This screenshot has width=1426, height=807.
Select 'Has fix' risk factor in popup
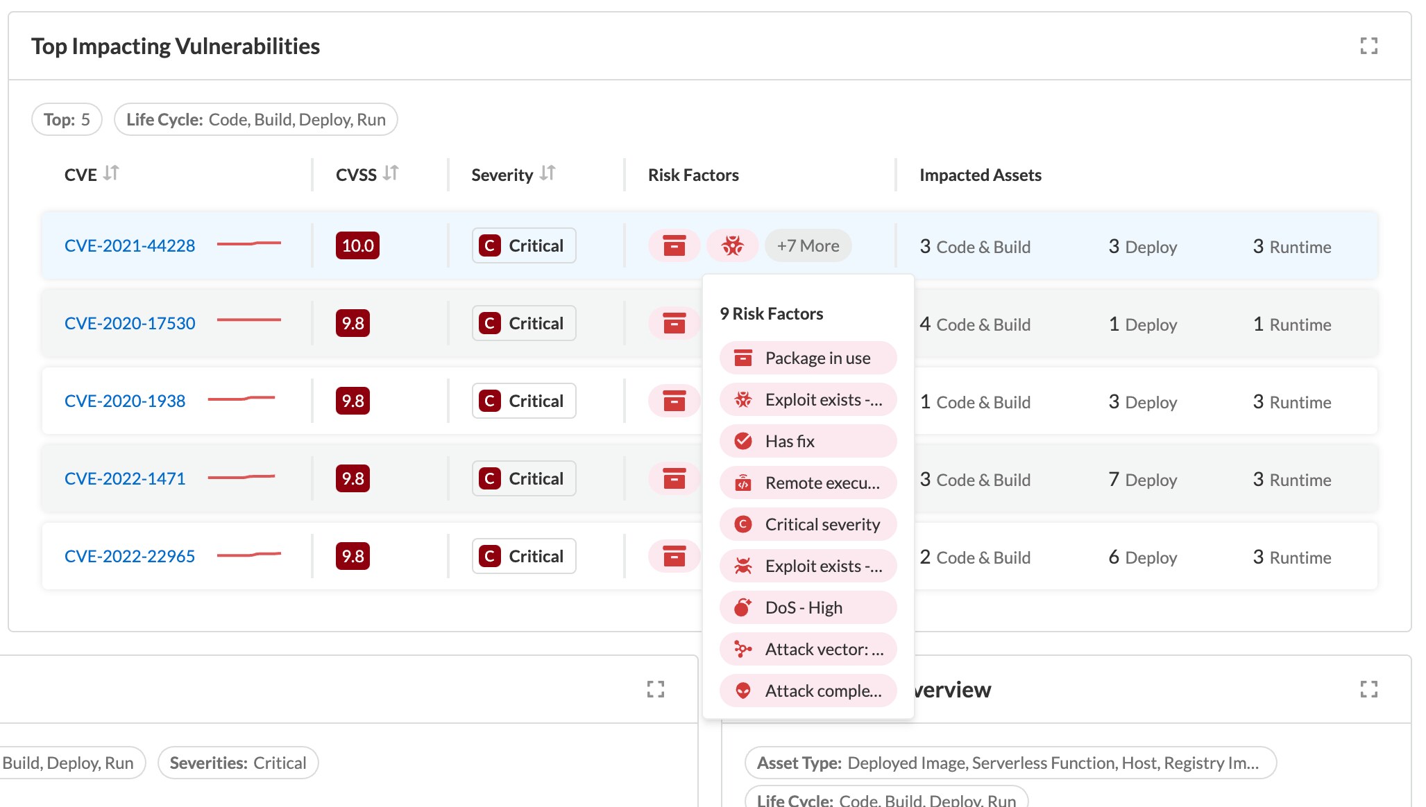coord(808,441)
